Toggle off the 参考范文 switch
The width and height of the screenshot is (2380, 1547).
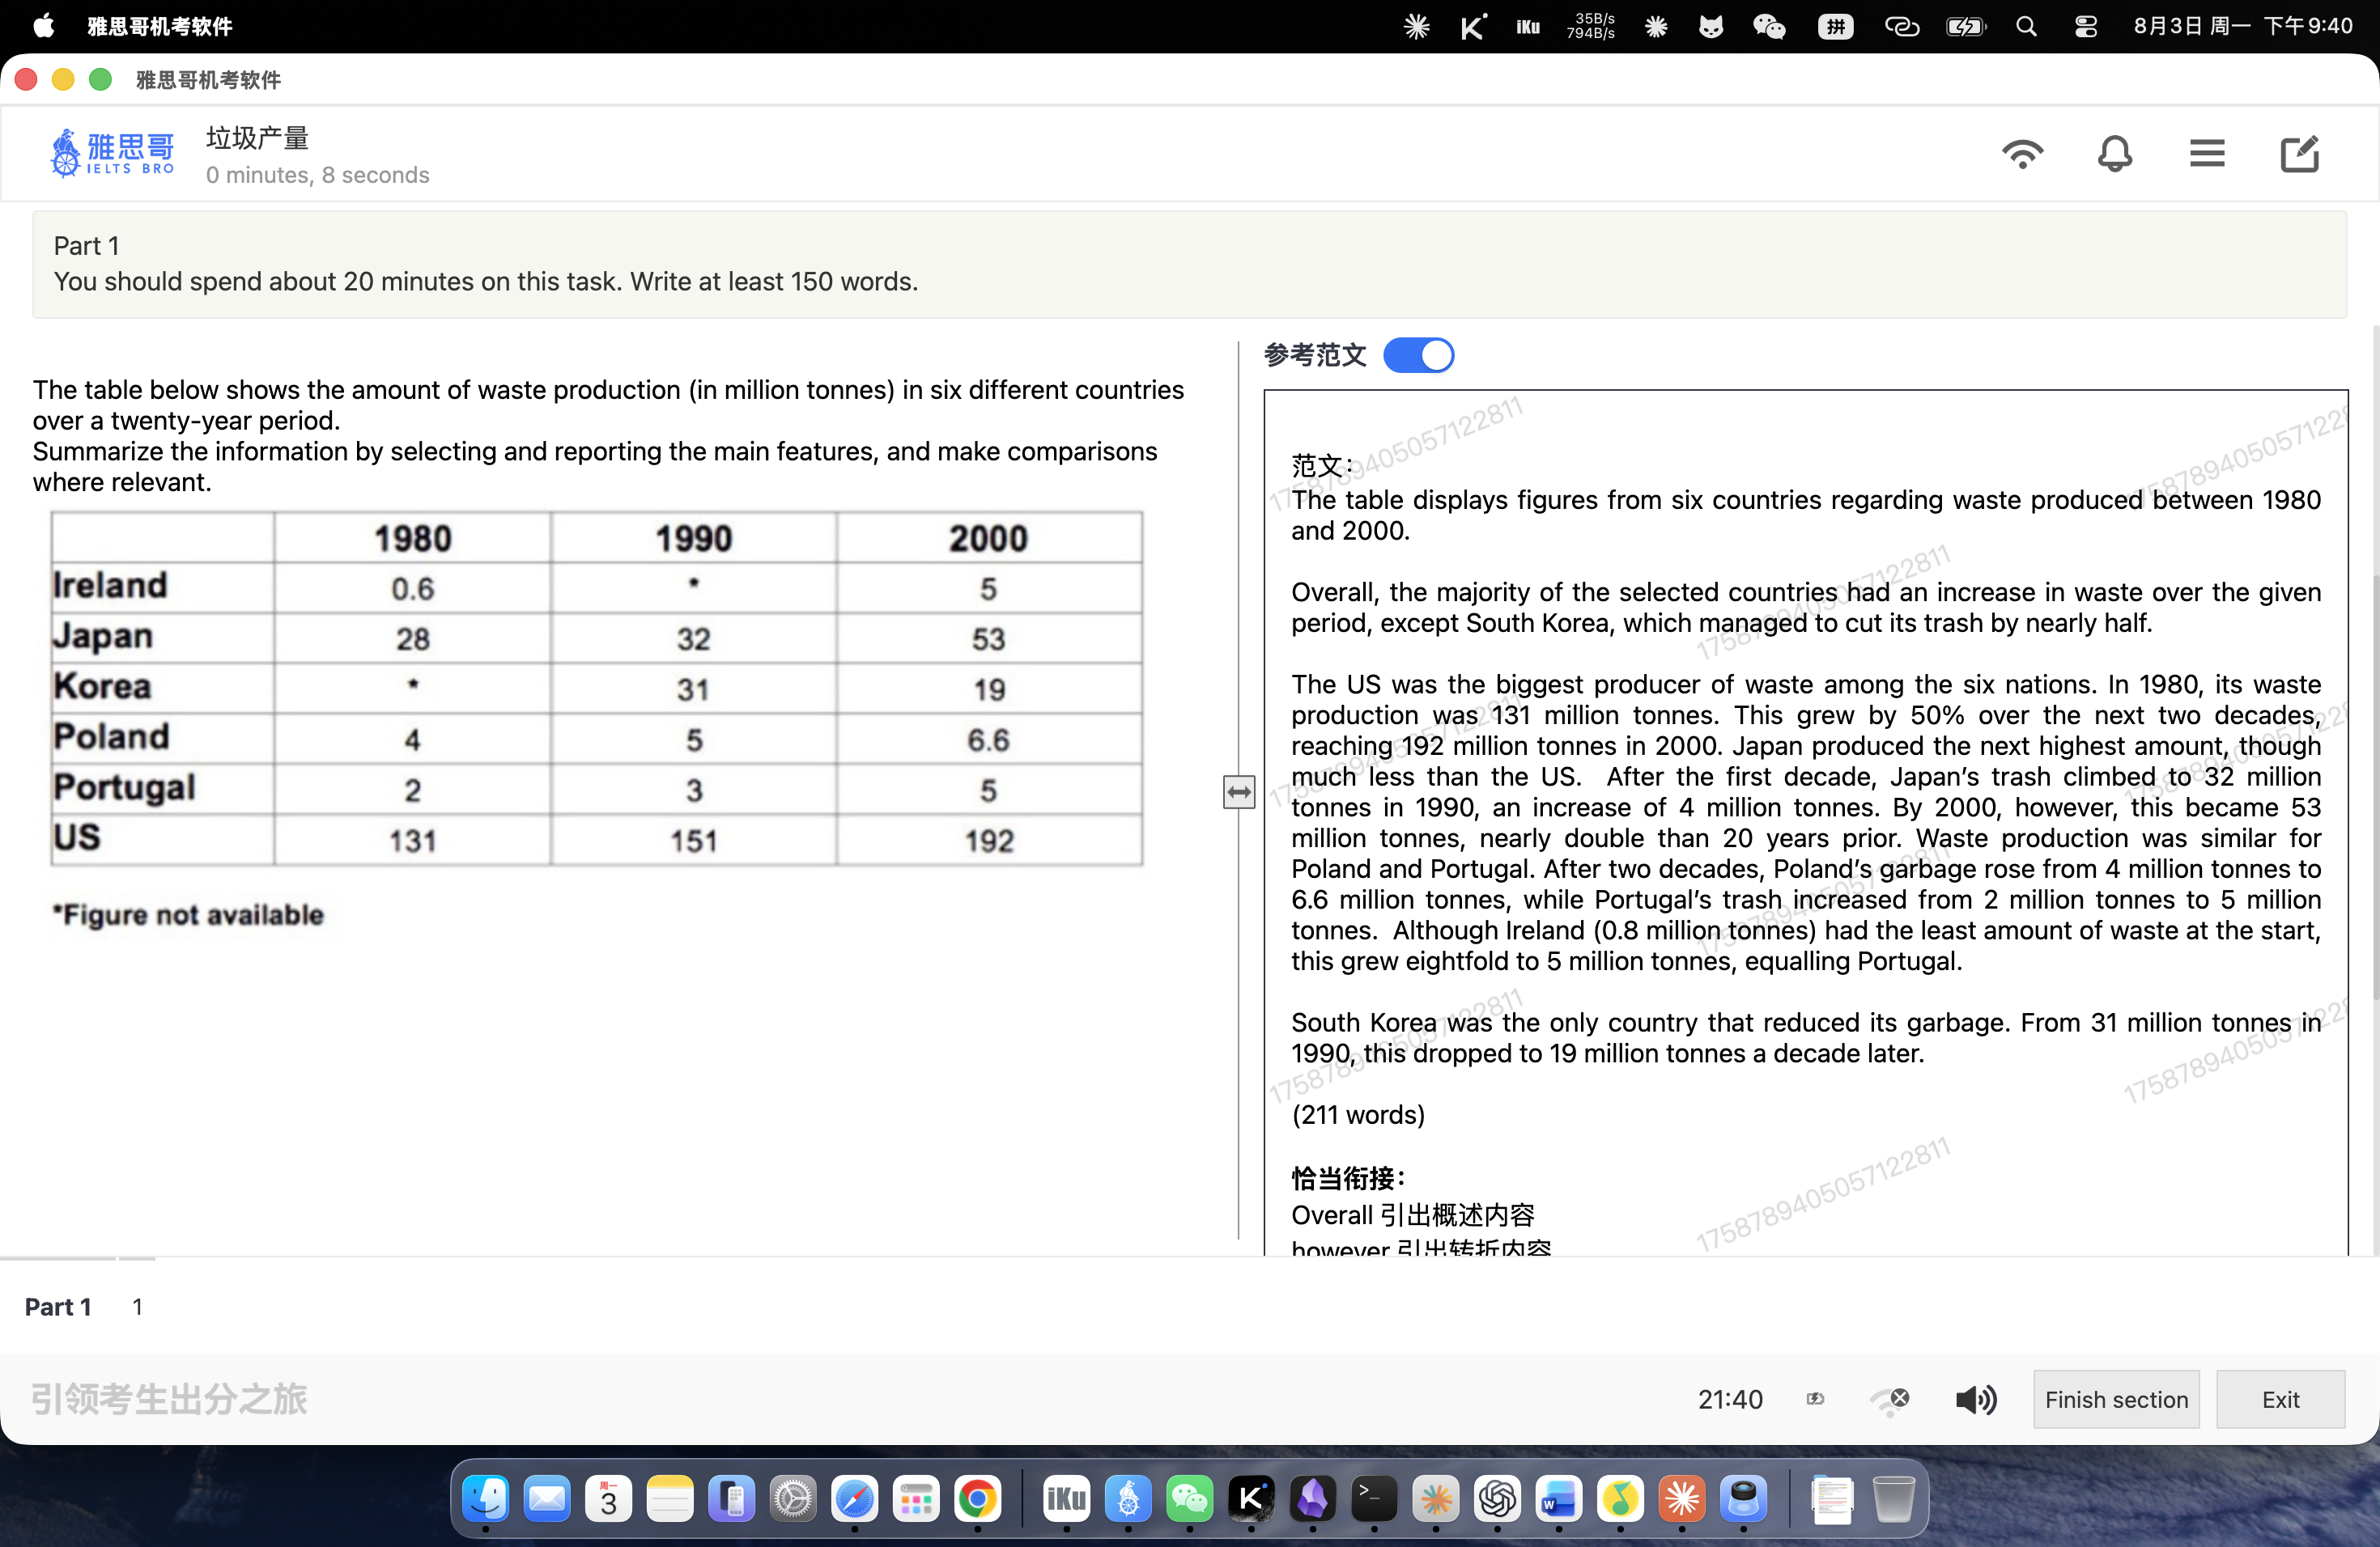click(x=1418, y=354)
